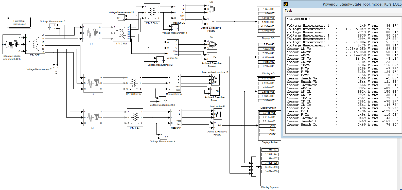Select the Display Active block

click(x=270, y=125)
